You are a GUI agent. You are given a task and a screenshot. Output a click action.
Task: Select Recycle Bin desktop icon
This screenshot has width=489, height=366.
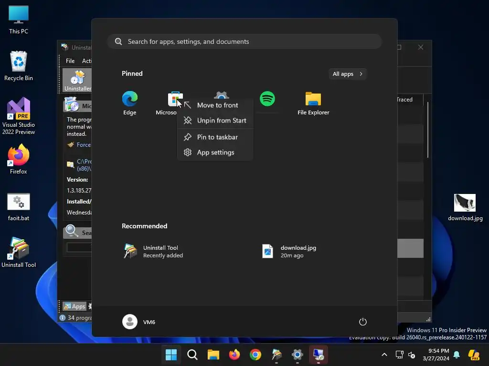(x=19, y=66)
